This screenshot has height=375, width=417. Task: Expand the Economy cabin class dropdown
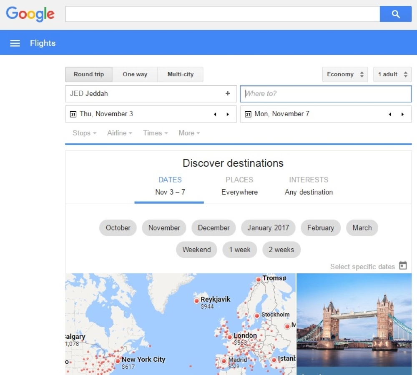tap(345, 75)
